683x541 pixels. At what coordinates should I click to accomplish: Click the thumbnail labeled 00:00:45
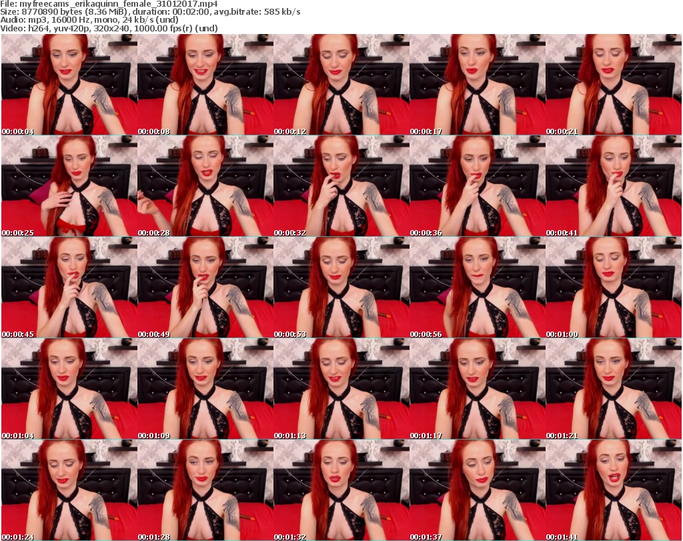click(69, 288)
